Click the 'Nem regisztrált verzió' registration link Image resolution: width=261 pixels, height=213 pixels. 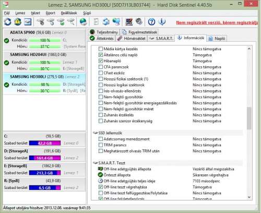(x=217, y=22)
